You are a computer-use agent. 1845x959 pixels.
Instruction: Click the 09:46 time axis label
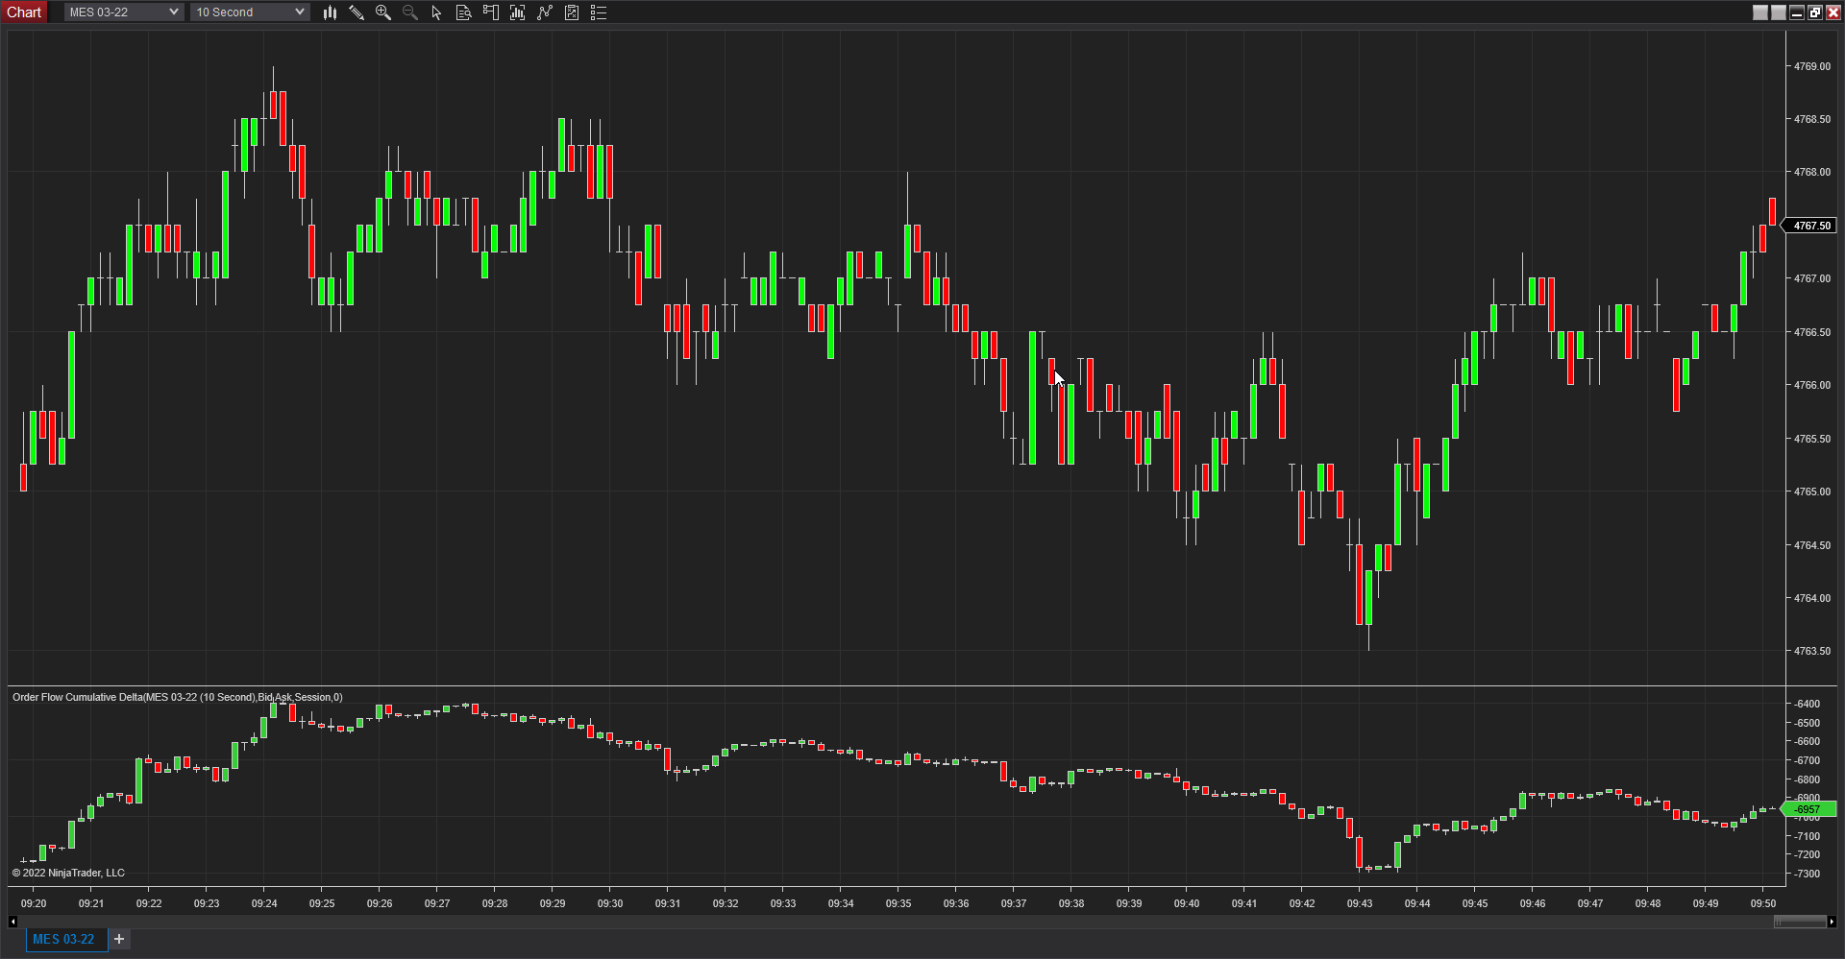point(1533,903)
